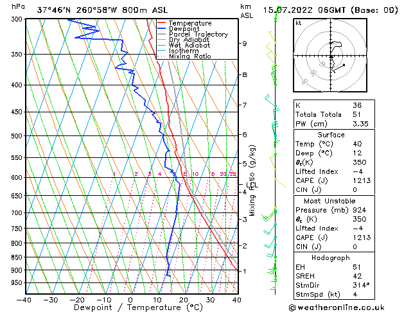
Task: Click the hodograph center point
Action: click(331, 56)
